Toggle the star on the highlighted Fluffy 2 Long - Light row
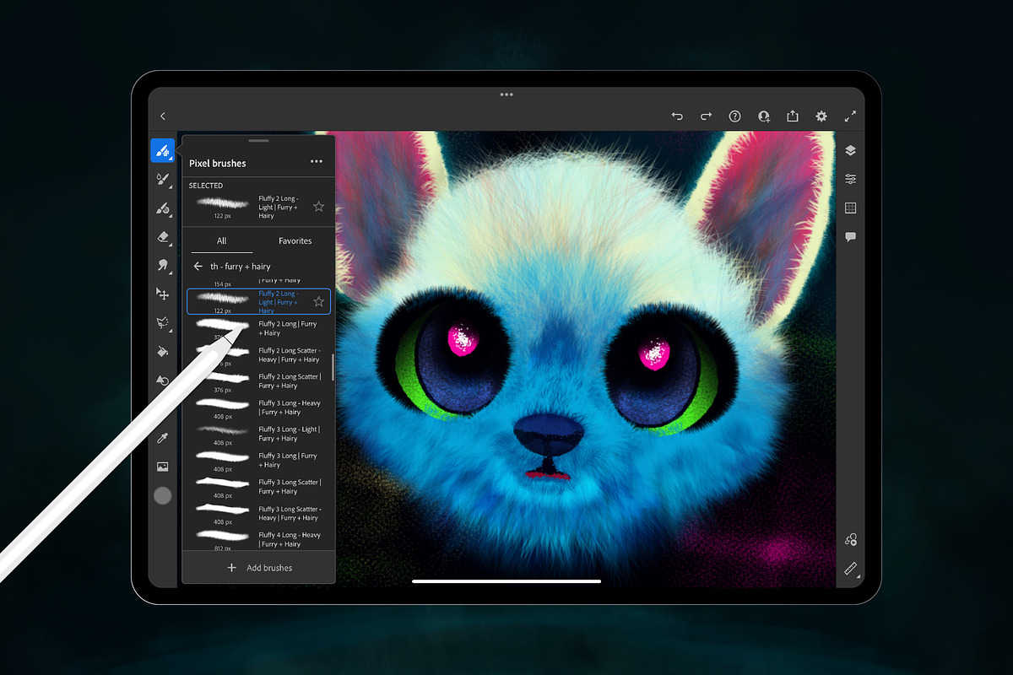 (318, 301)
